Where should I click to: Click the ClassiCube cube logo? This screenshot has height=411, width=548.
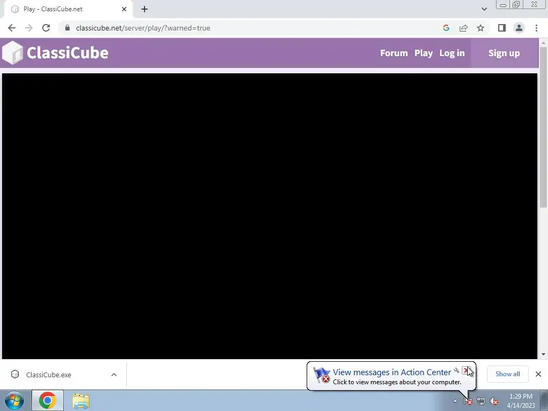click(x=13, y=53)
